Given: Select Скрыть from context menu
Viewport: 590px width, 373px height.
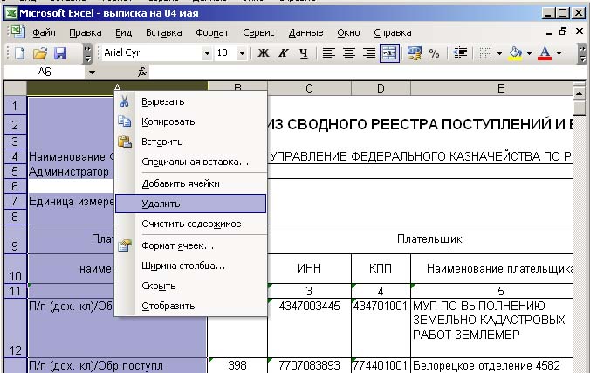Looking at the screenshot, I should (x=158, y=286).
